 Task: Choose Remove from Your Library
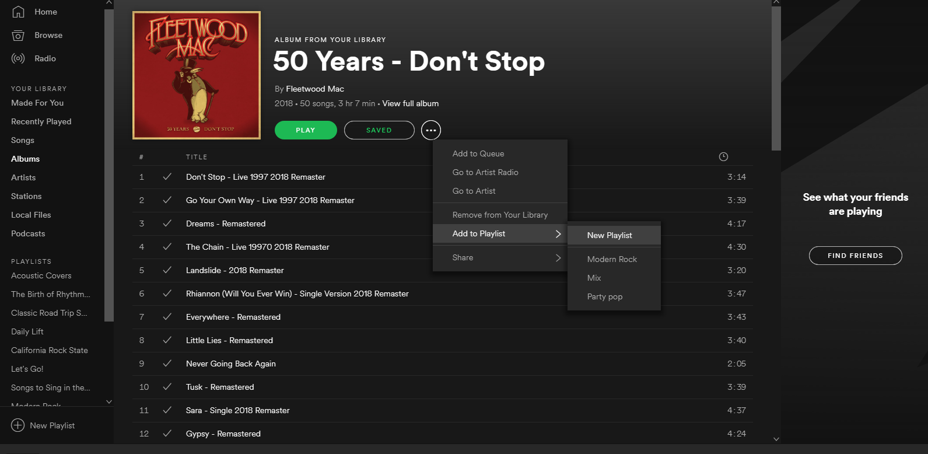tap(500, 215)
